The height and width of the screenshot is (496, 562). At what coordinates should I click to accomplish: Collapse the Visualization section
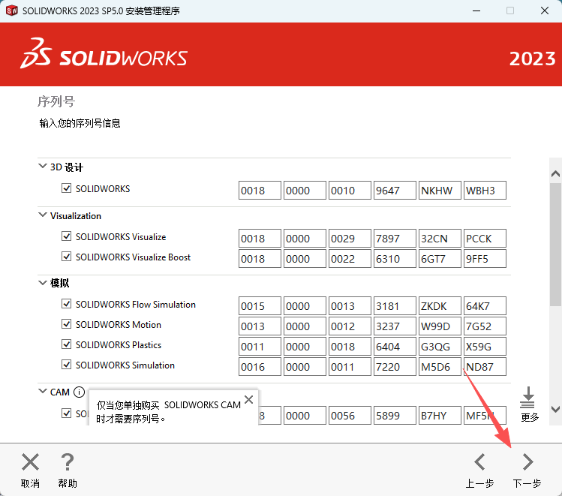(43, 215)
